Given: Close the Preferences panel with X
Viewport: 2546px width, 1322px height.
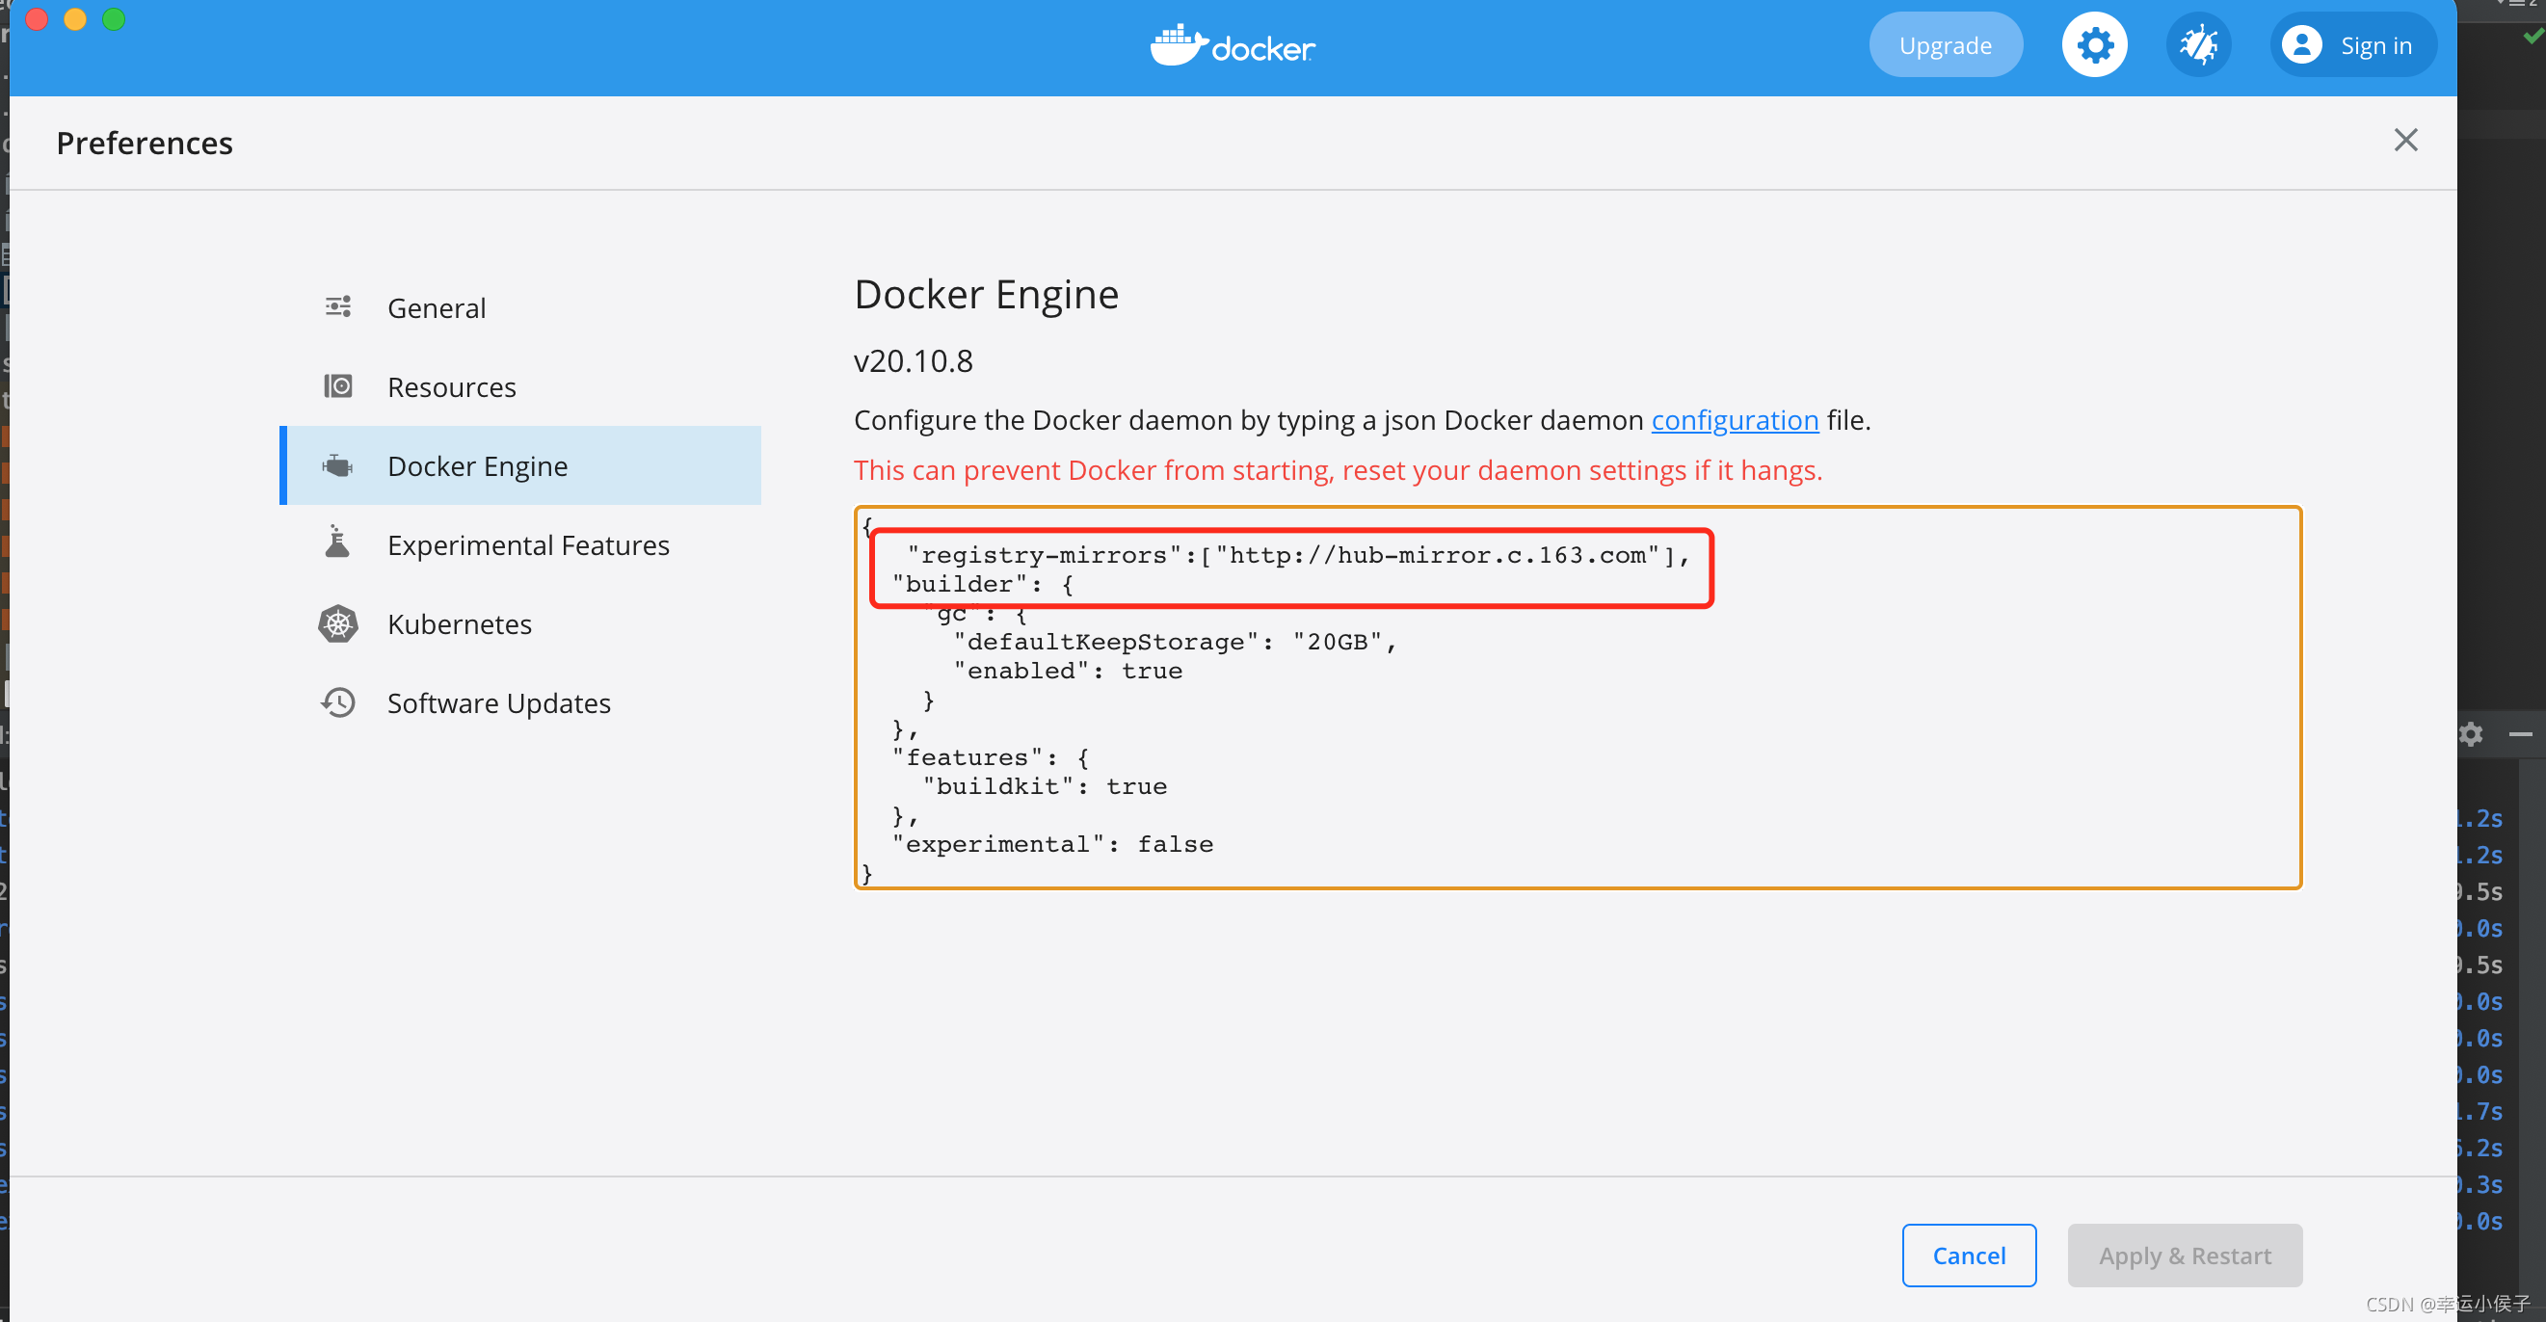Looking at the screenshot, I should coord(2404,141).
